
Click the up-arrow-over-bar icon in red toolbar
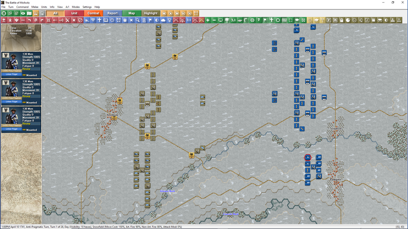(x=4, y=20)
